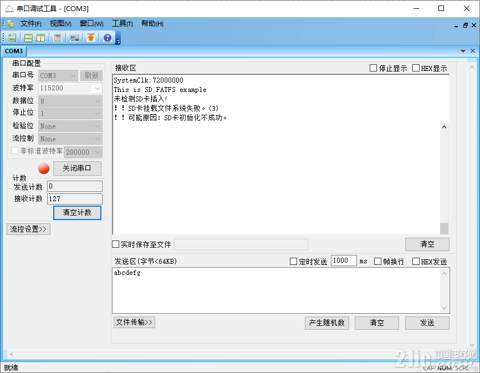Click the NUM status bar indicator

coord(444,368)
